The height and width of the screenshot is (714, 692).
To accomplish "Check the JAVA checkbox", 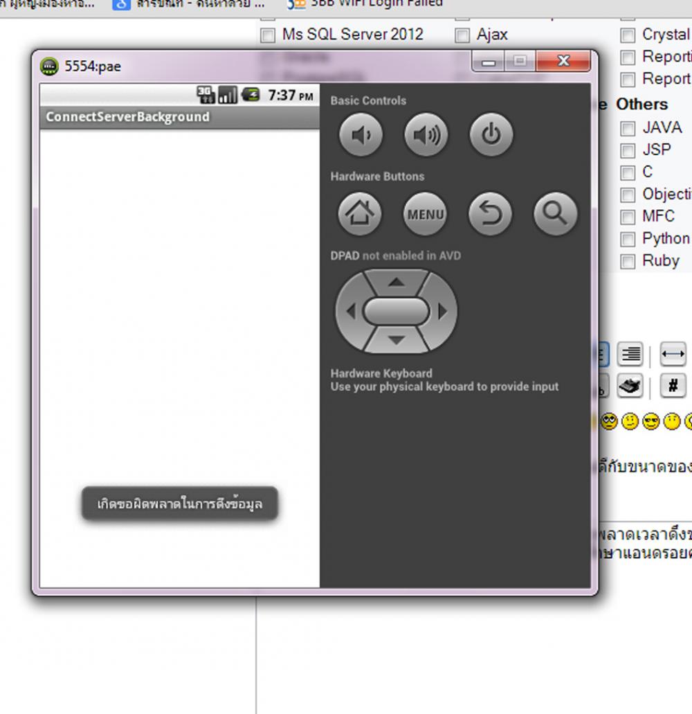I will point(628,128).
